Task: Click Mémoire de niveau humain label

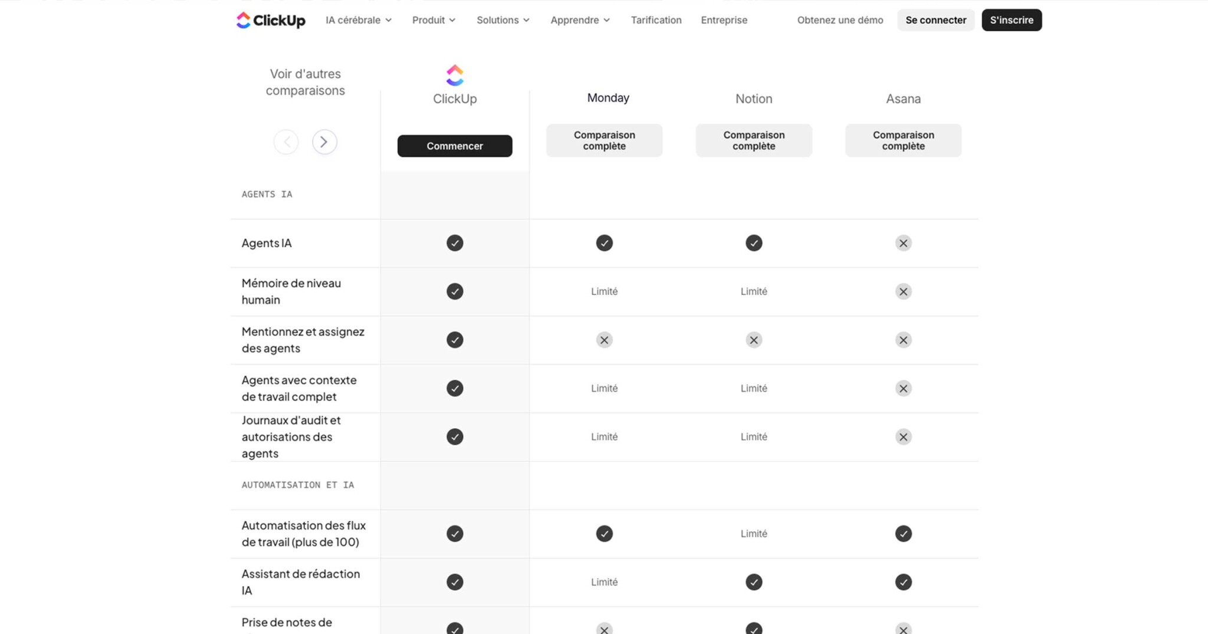Action: [x=291, y=291]
